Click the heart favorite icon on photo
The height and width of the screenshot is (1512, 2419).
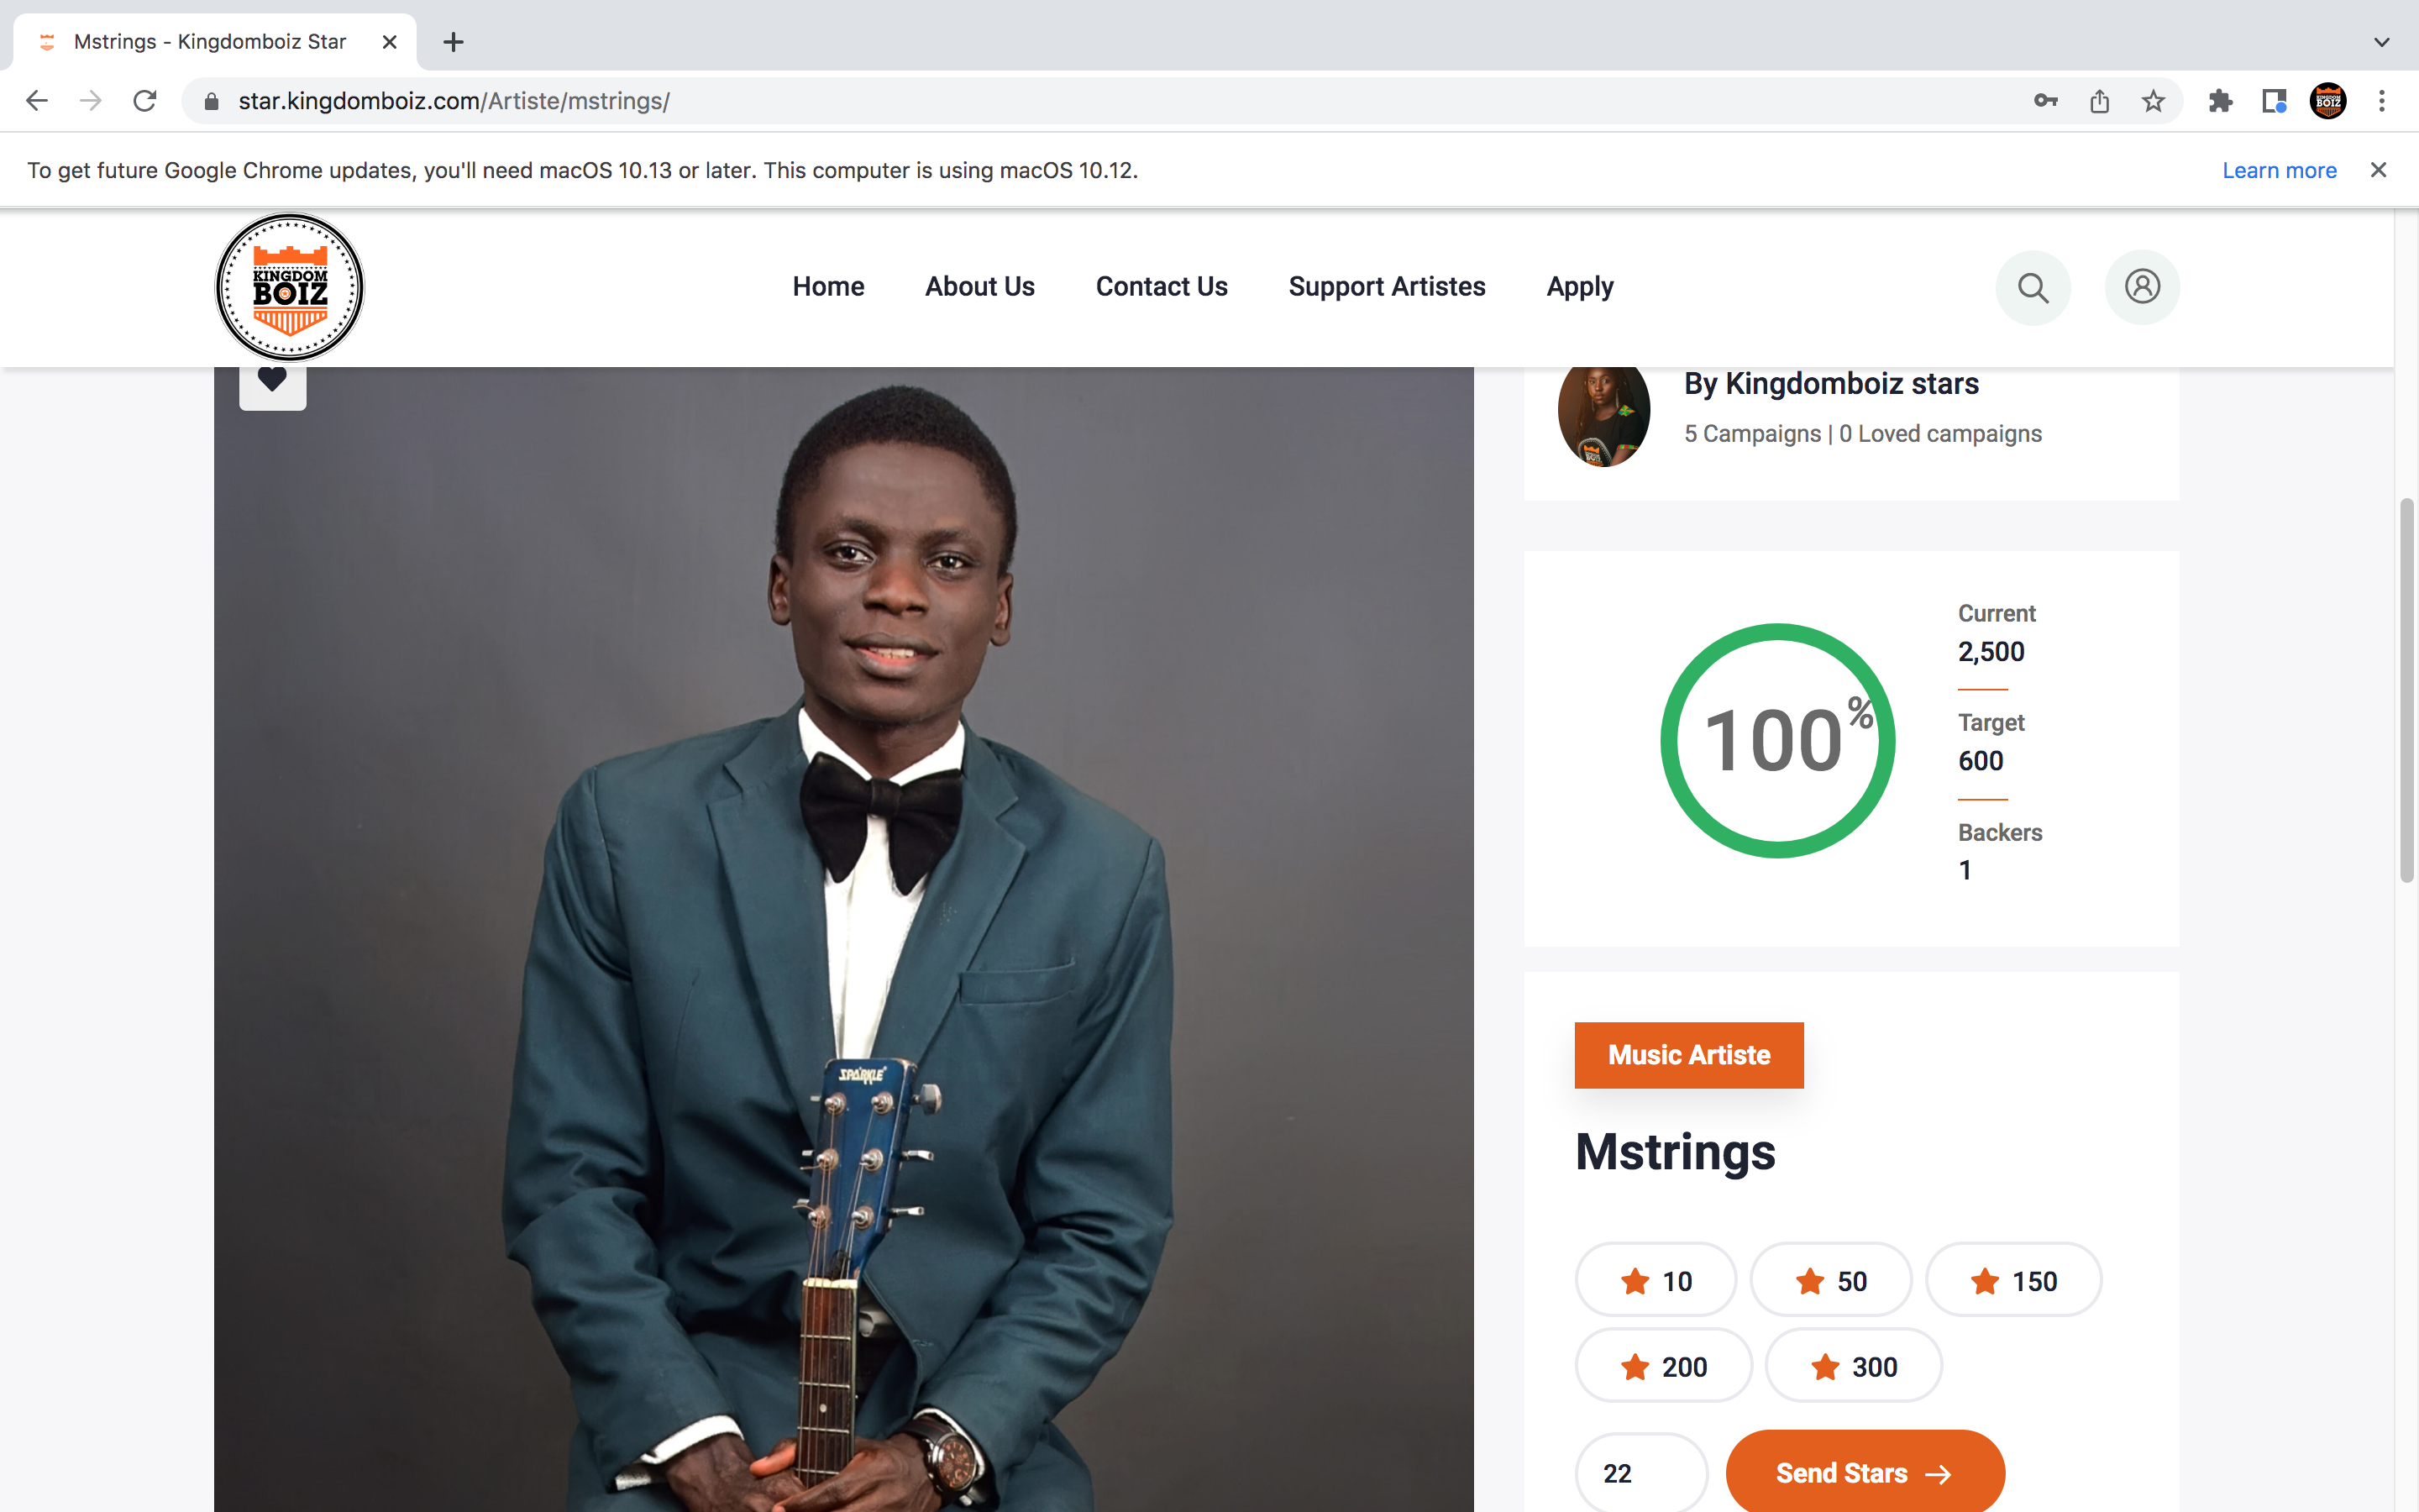[x=272, y=380]
